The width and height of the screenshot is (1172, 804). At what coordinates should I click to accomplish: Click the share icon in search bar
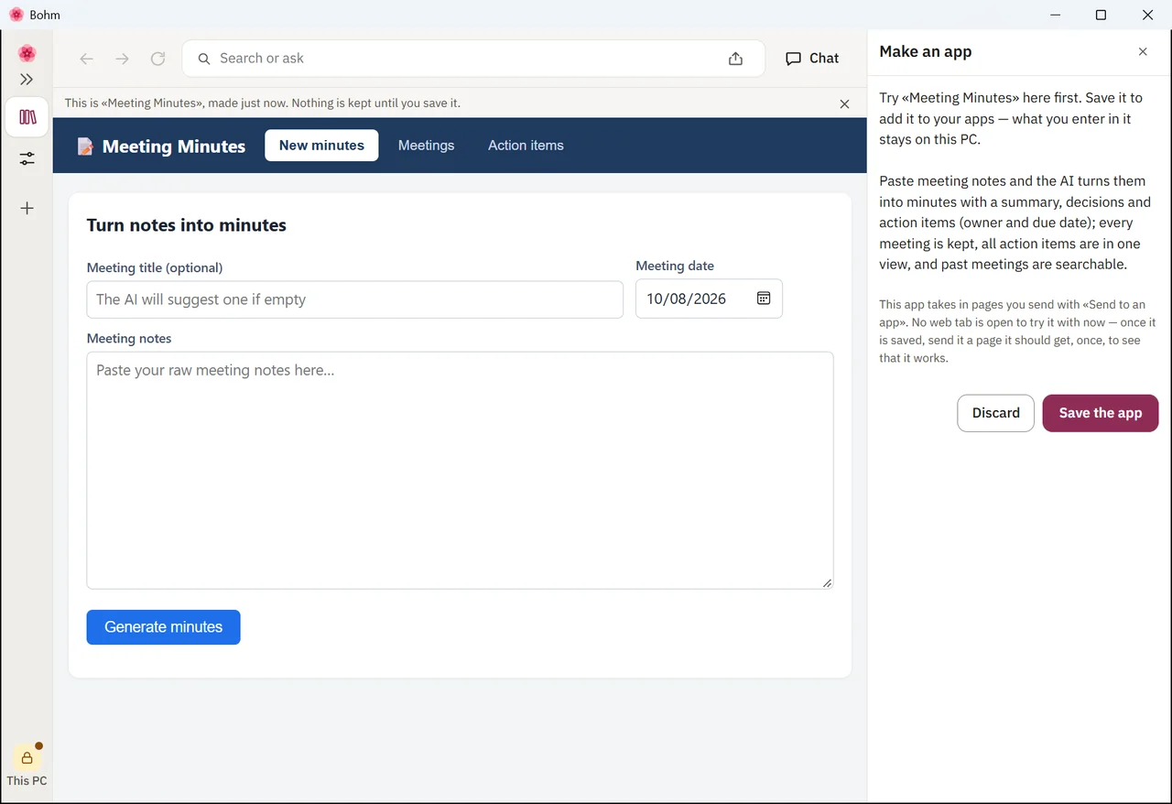coord(735,59)
